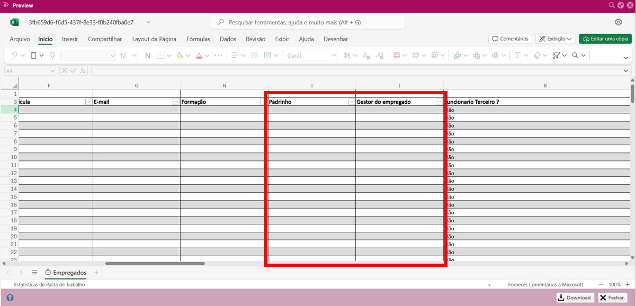This screenshot has width=636, height=306.
Task: Click the font color red swatch
Action: (199, 55)
